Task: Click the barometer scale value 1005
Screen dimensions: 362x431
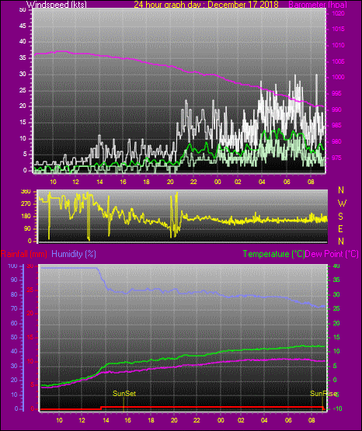Action: (339, 61)
